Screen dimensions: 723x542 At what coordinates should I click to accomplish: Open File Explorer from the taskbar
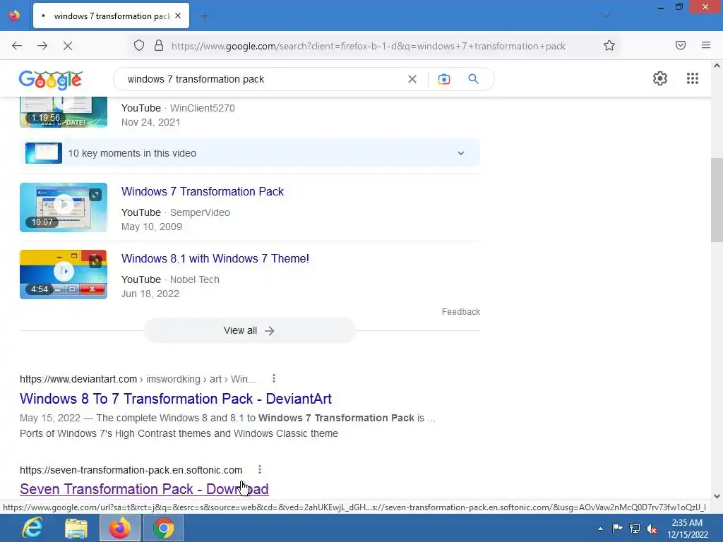pyautogui.click(x=76, y=528)
